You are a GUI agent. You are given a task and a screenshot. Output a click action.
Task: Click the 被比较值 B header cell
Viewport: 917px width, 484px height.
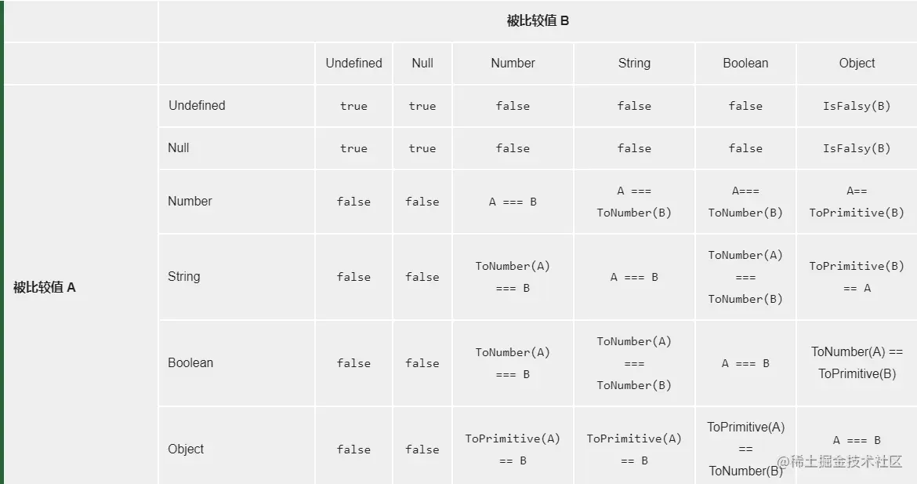click(538, 21)
